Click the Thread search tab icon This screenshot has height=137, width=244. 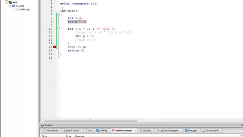203,131
